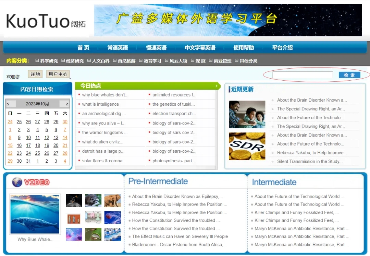
Task: Select October 18 in the calendar
Action: [x=38, y=146]
